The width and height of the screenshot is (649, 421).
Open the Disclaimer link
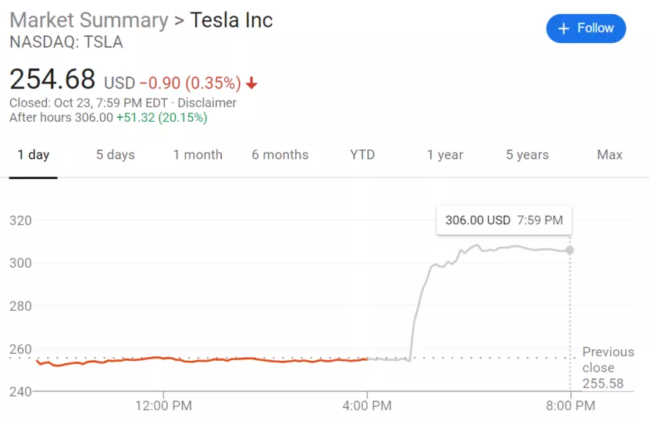click(x=207, y=103)
